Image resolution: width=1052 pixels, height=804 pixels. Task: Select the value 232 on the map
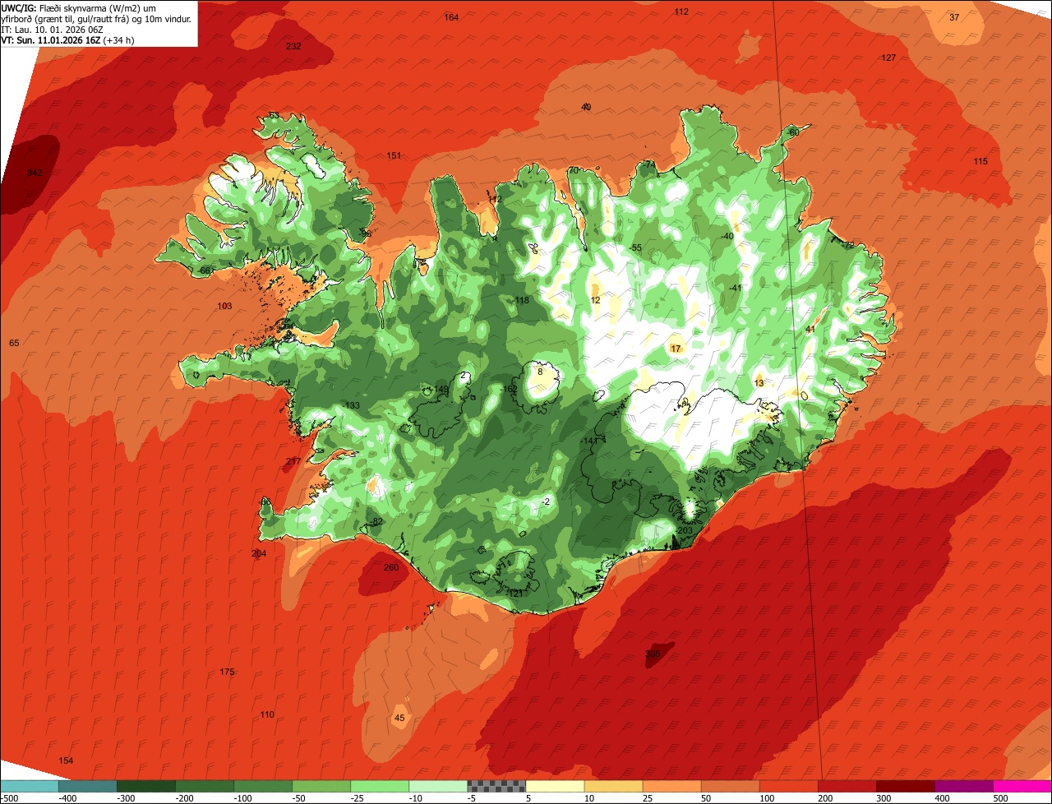(x=293, y=46)
